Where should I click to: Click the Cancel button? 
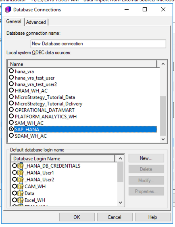115,217
